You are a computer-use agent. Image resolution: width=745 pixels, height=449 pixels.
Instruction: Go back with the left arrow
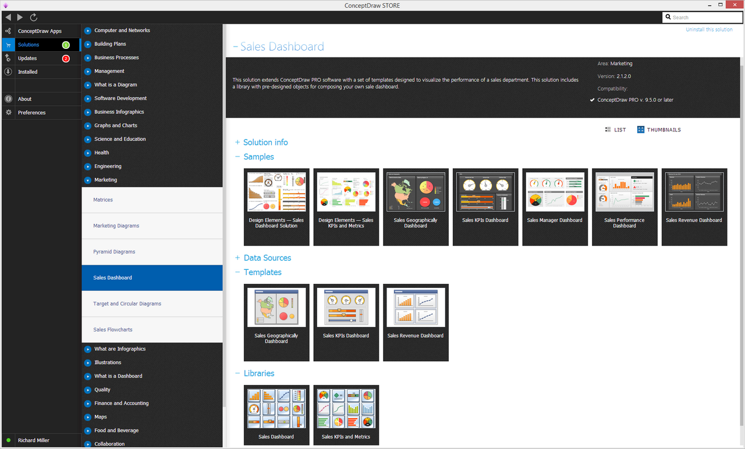point(8,17)
